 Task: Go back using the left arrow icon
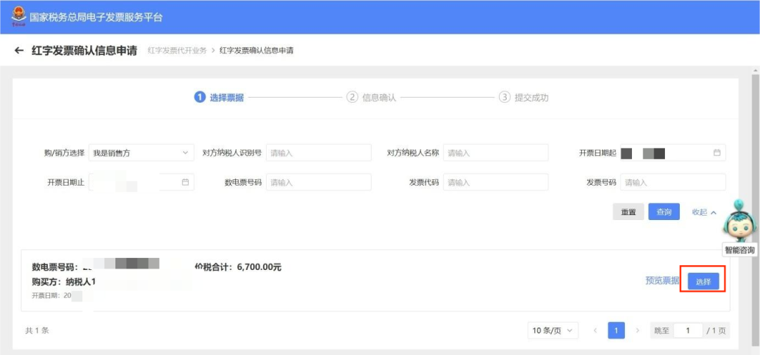point(19,51)
